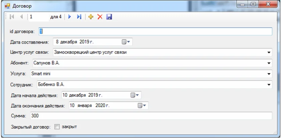
Task: Open the Дата составления calendar dropdown
Action: pos(127,42)
